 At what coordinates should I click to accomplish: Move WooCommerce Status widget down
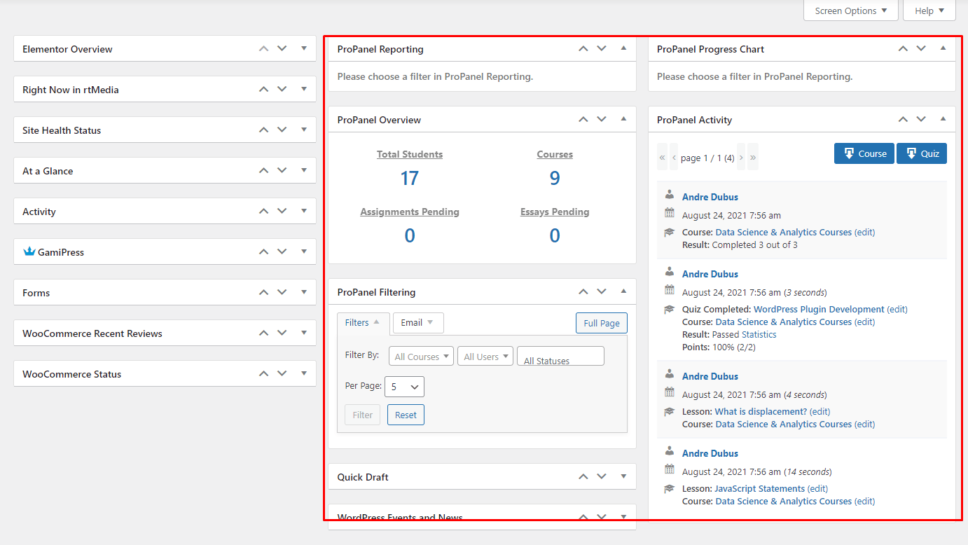pyautogui.click(x=282, y=374)
